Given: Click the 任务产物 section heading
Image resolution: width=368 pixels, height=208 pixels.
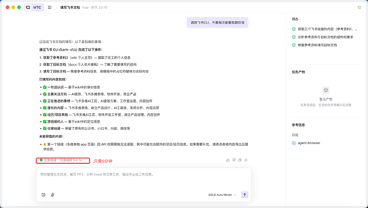Looking at the screenshot, I should [299, 72].
